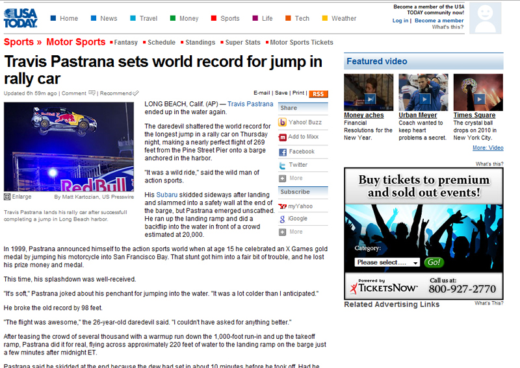
Task: Click the Twitter share icon
Action: pos(282,166)
